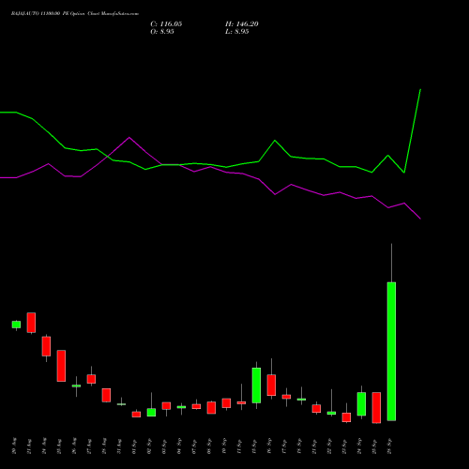Click the 07 Sep date label

pyautogui.click(x=194, y=446)
